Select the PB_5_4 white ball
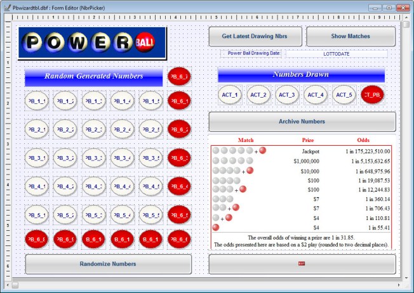The image size is (414, 293). tap(123, 215)
